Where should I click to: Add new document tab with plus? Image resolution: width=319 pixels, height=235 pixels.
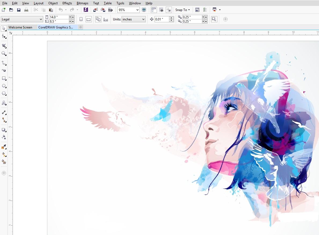[80, 27]
